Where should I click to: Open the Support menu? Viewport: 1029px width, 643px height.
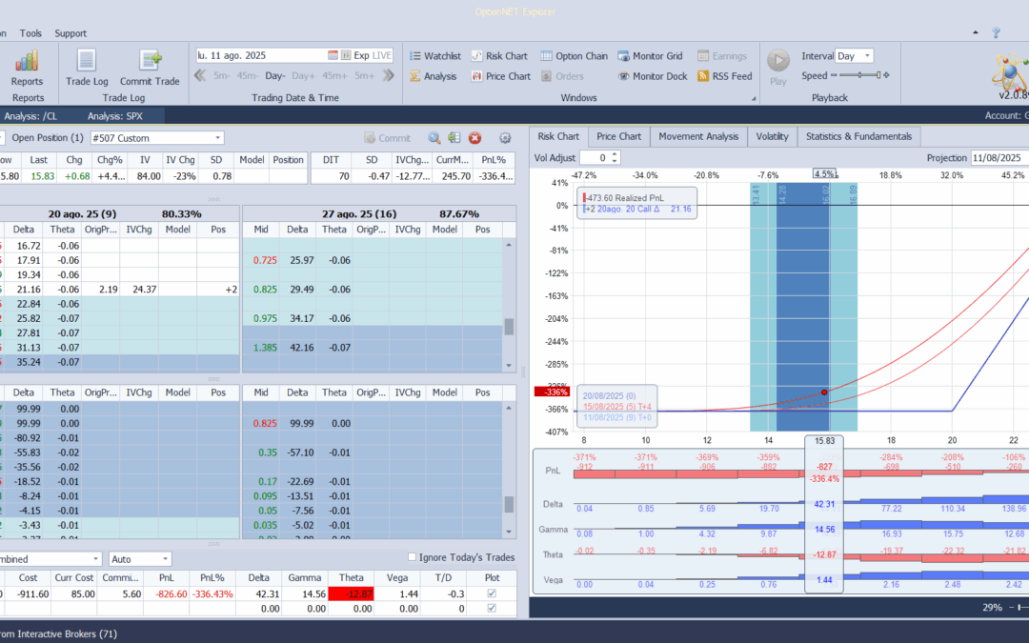click(x=71, y=32)
